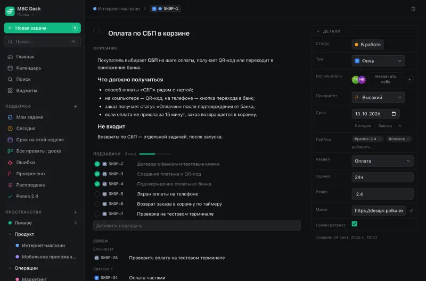This screenshot has width=426, height=281.
Task: Click the Добавить подзадачу input field
Action: coord(197,226)
